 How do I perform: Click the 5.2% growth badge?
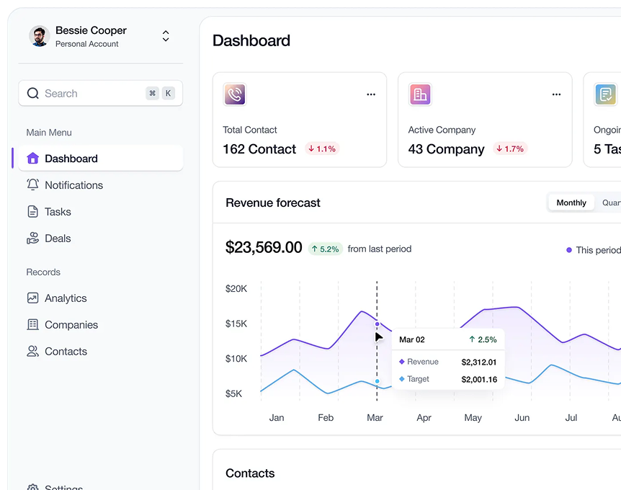[325, 249]
